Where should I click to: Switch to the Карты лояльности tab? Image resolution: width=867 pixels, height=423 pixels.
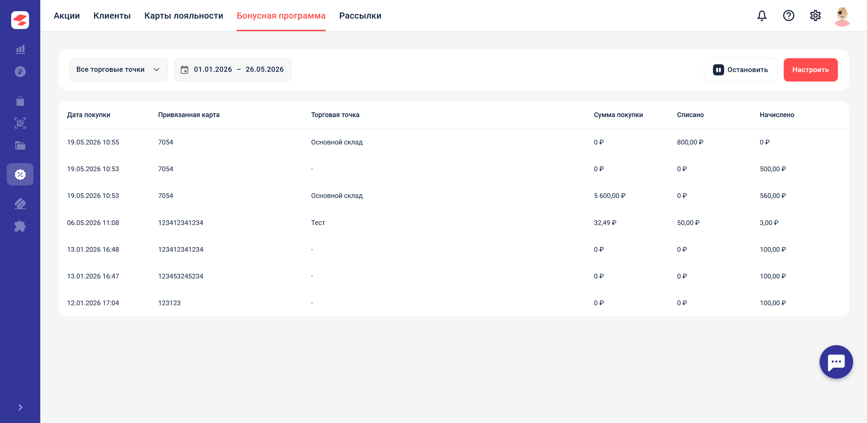(184, 16)
